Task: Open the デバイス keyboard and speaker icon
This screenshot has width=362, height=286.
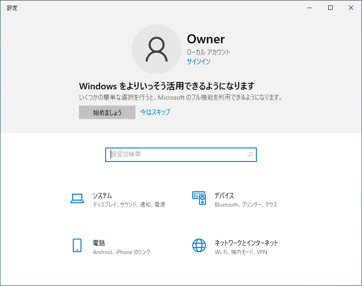Action: point(199,198)
